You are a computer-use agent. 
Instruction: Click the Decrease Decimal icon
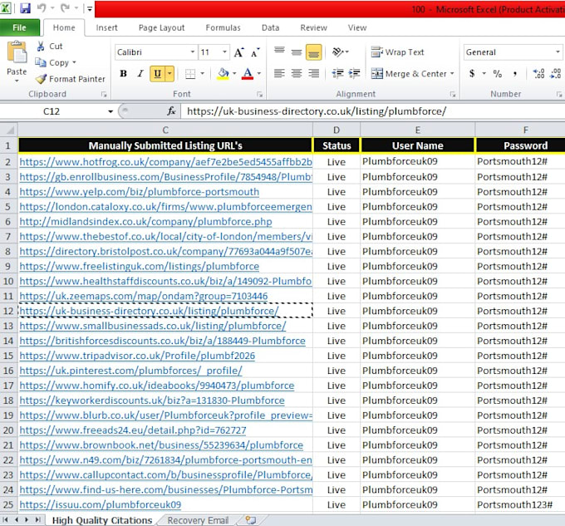[x=556, y=74]
